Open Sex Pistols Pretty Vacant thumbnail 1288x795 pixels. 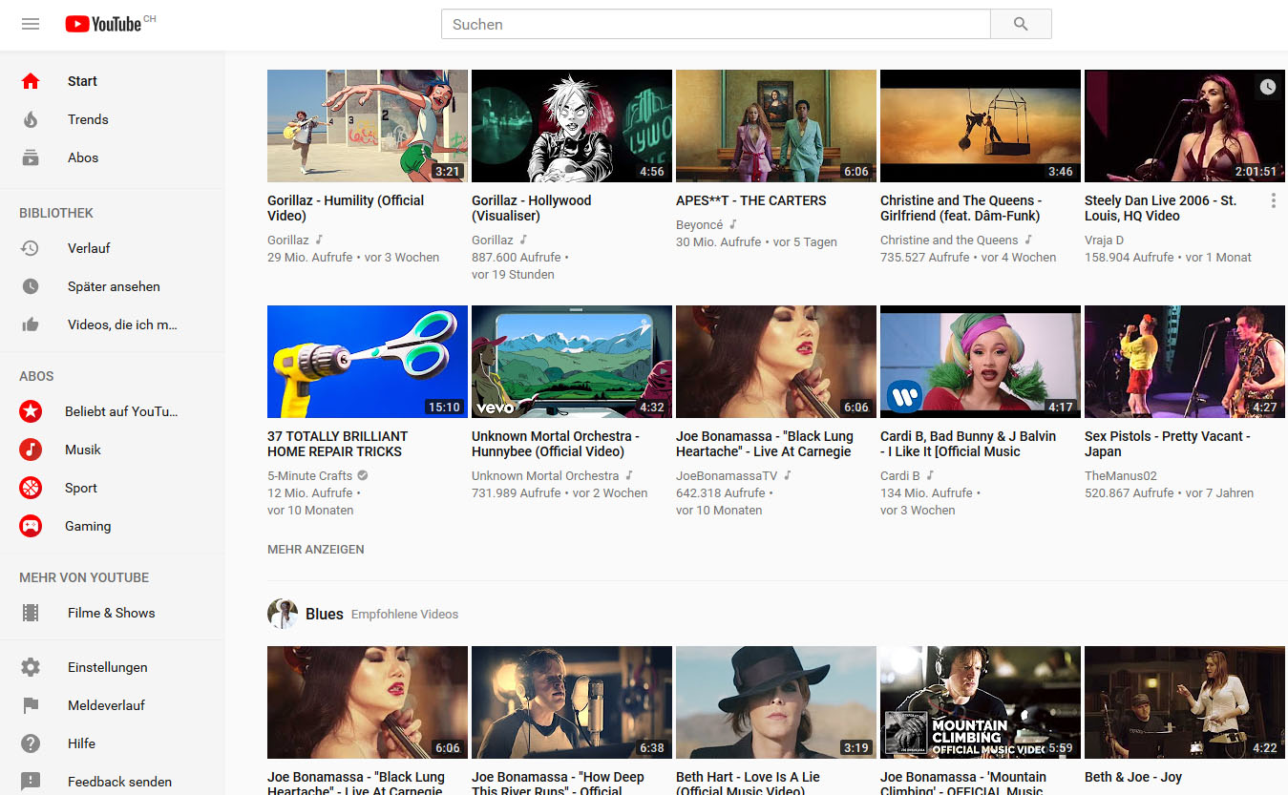[x=1185, y=362]
